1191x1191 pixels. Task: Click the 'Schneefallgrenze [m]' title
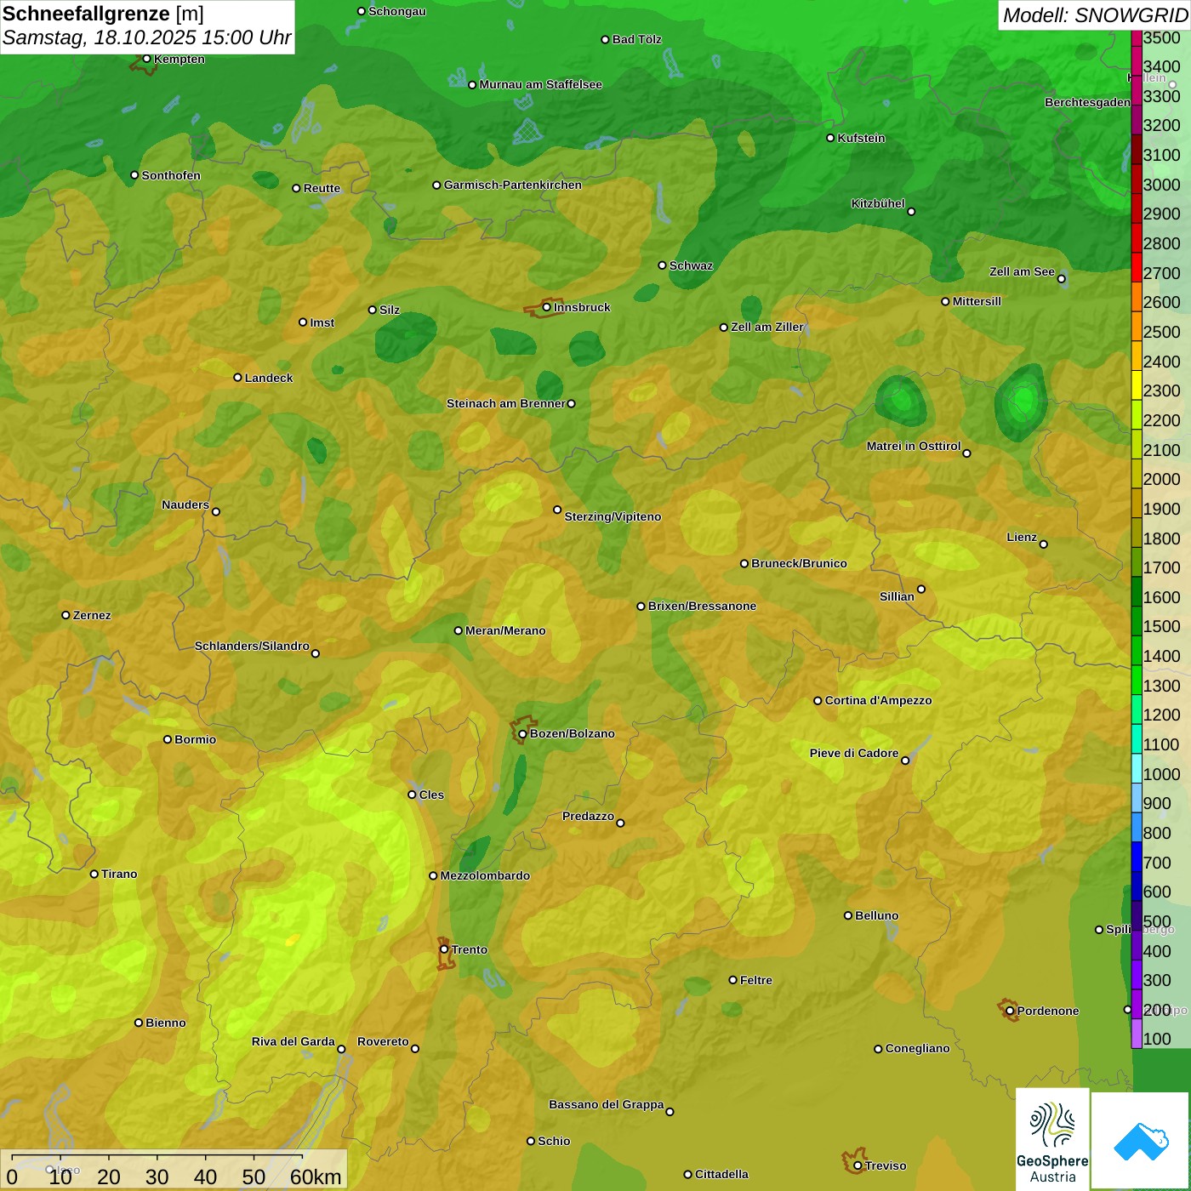coord(104,14)
